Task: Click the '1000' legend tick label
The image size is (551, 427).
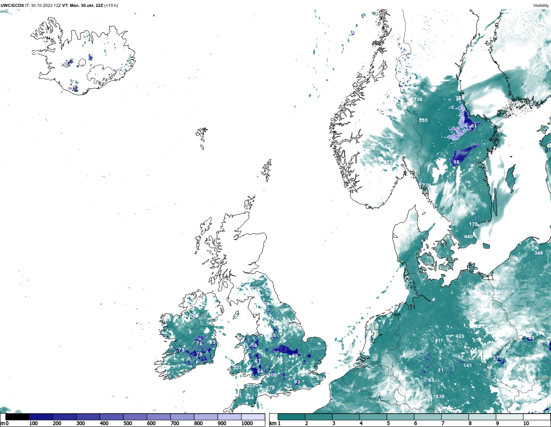Action: (247, 424)
